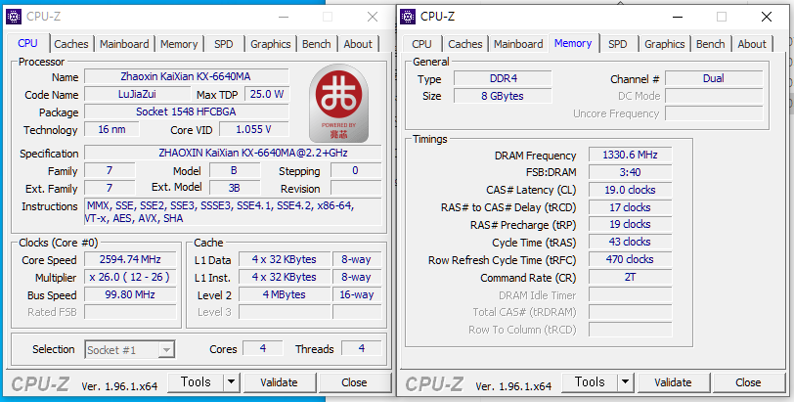794x402 pixels.
Task: Open the About tab in left window
Action: pos(358,44)
